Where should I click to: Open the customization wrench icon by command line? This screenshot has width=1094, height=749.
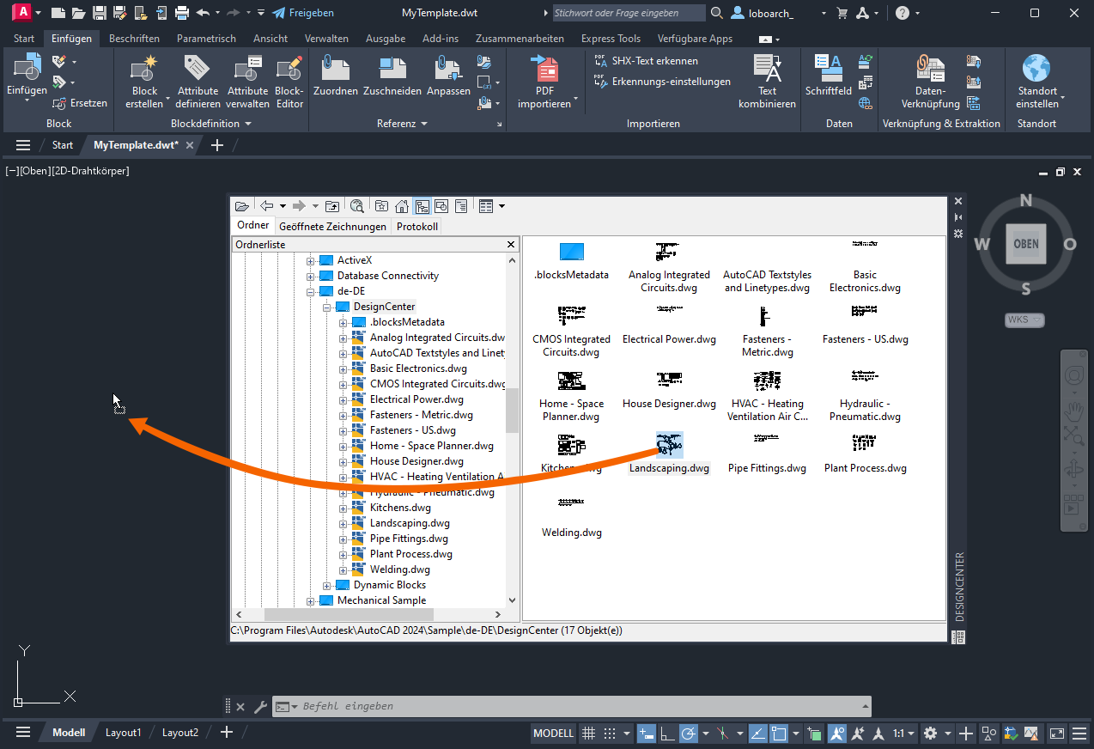pyautogui.click(x=260, y=707)
